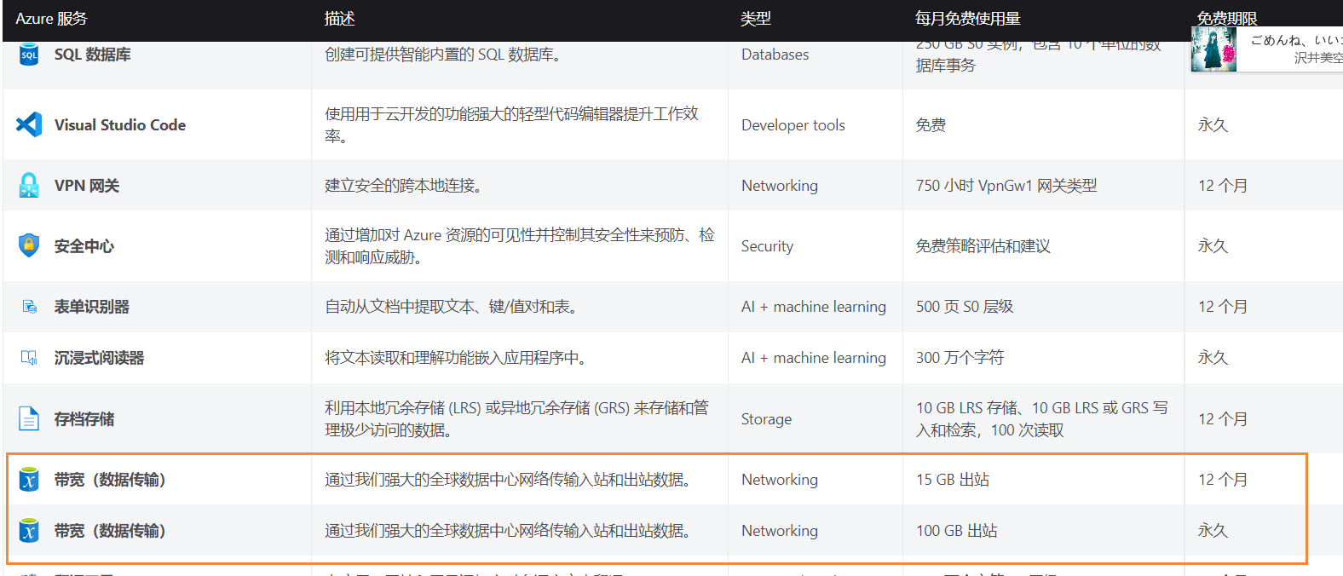This screenshot has height=576, width=1343.
Task: Click Networking in the VPN 网关 row
Action: 780,186
